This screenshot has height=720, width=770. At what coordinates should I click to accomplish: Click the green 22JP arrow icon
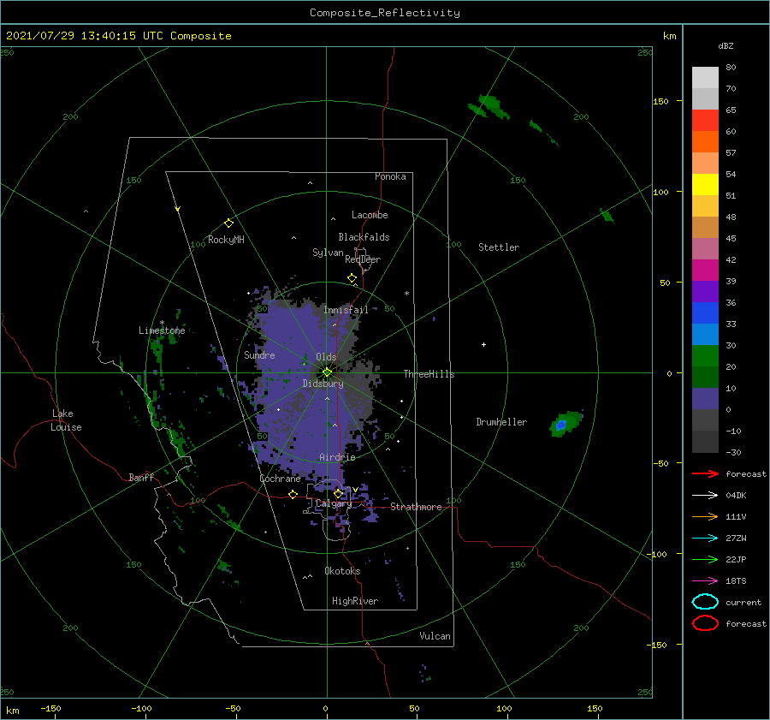click(x=705, y=559)
